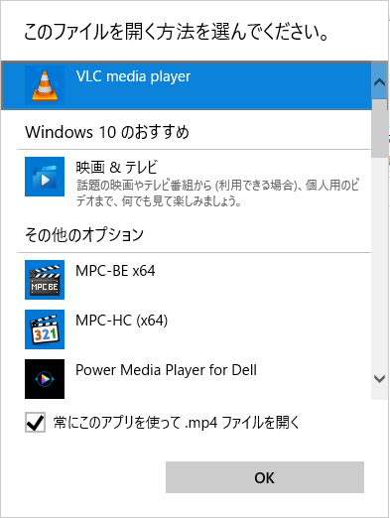Screen dimensions: 390x518
Task: Click the scrollbar up arrow
Action: [x=379, y=81]
